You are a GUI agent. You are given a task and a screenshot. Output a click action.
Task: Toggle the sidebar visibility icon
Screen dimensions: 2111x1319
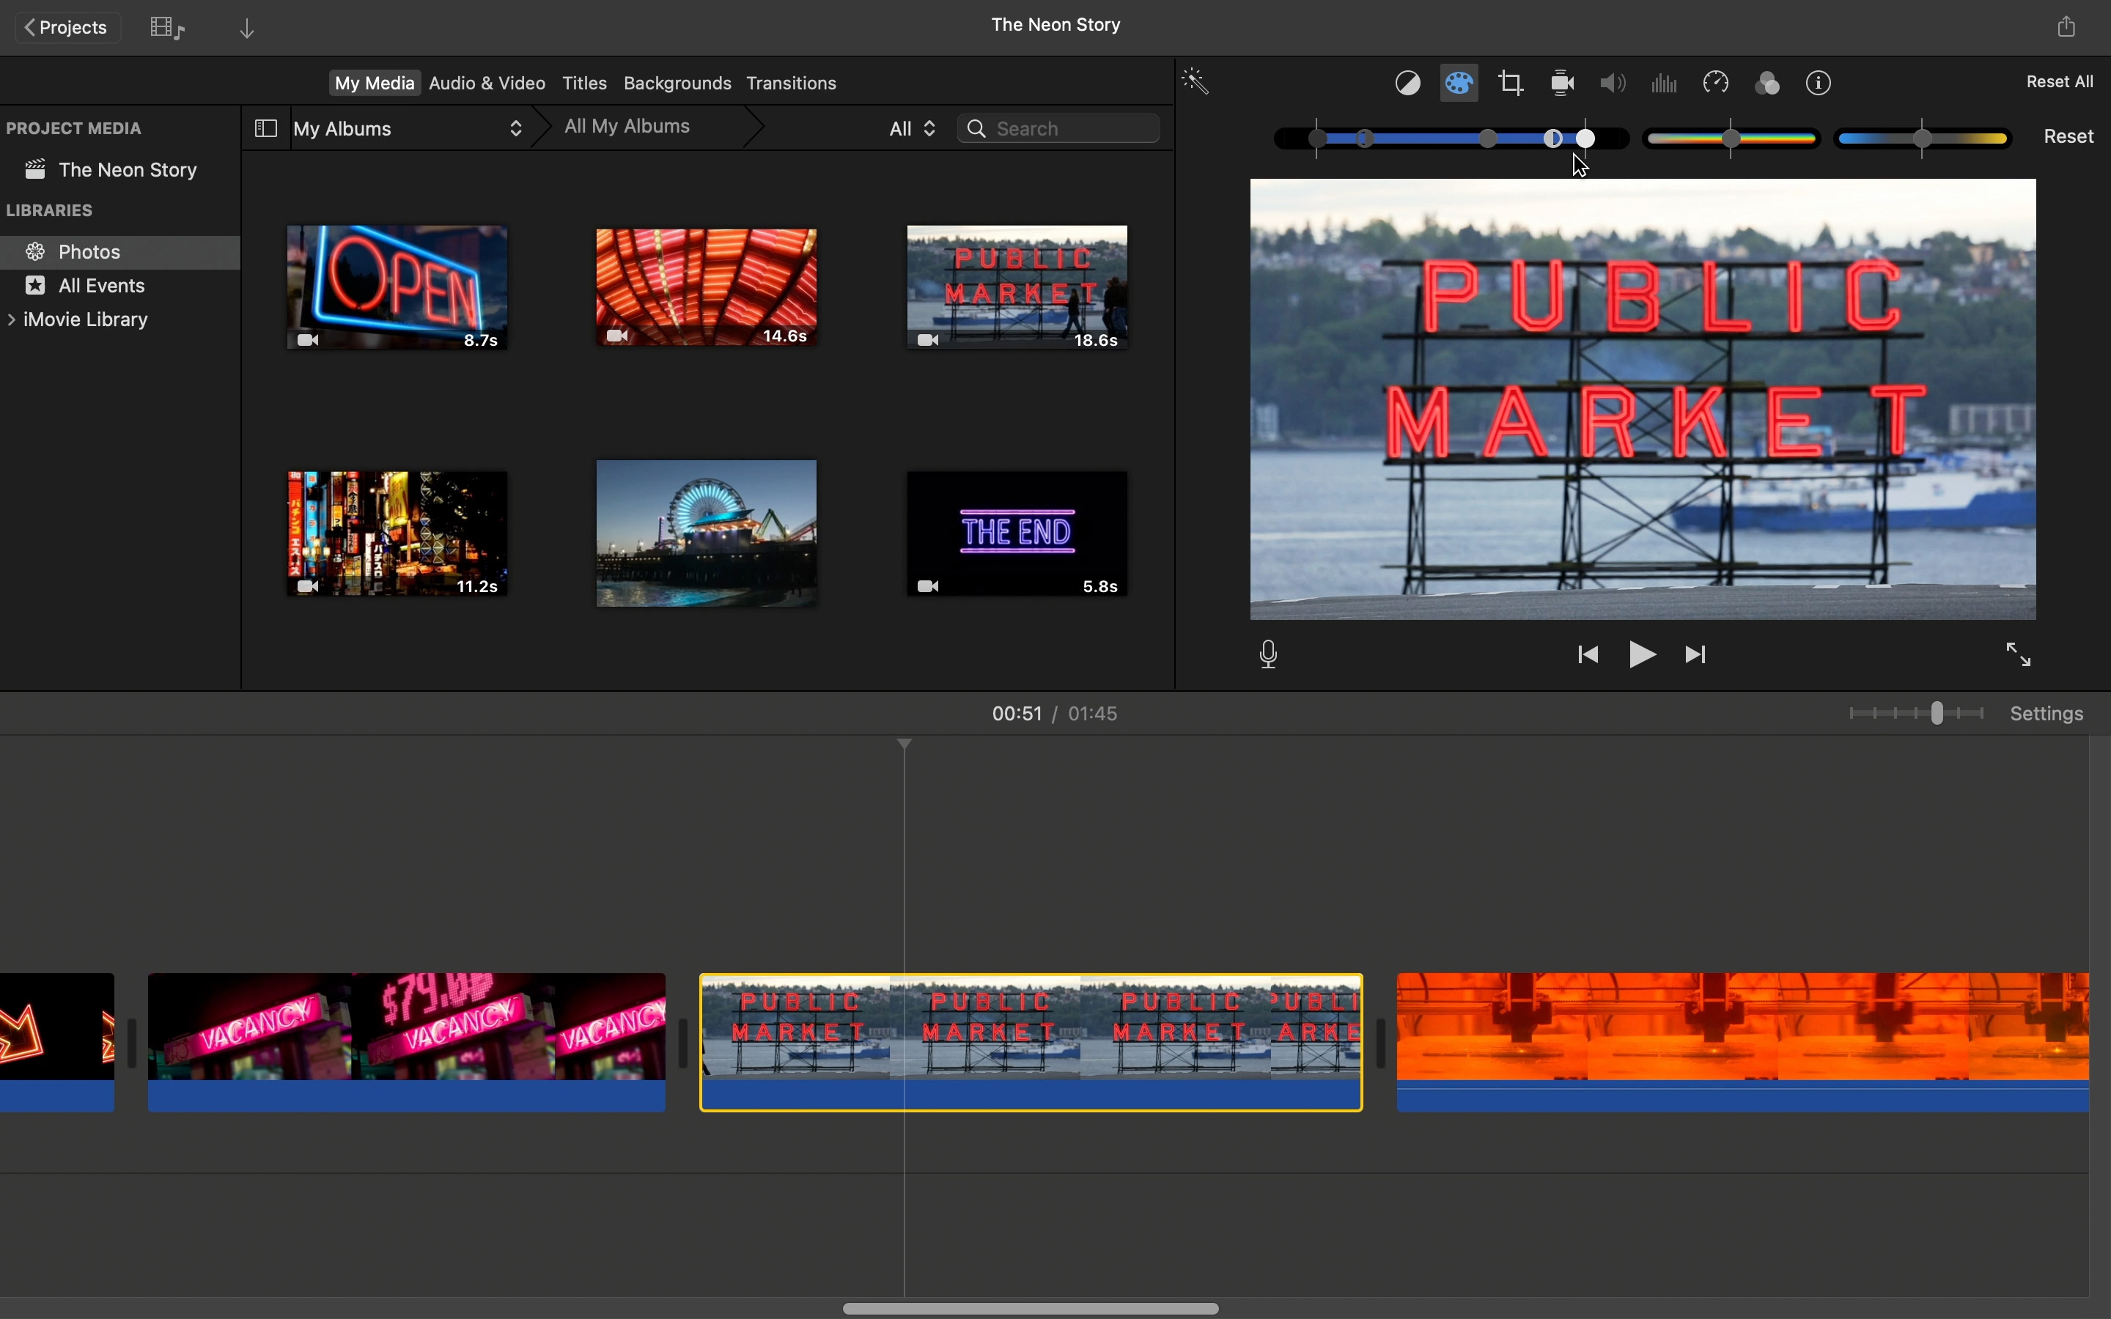tap(265, 129)
